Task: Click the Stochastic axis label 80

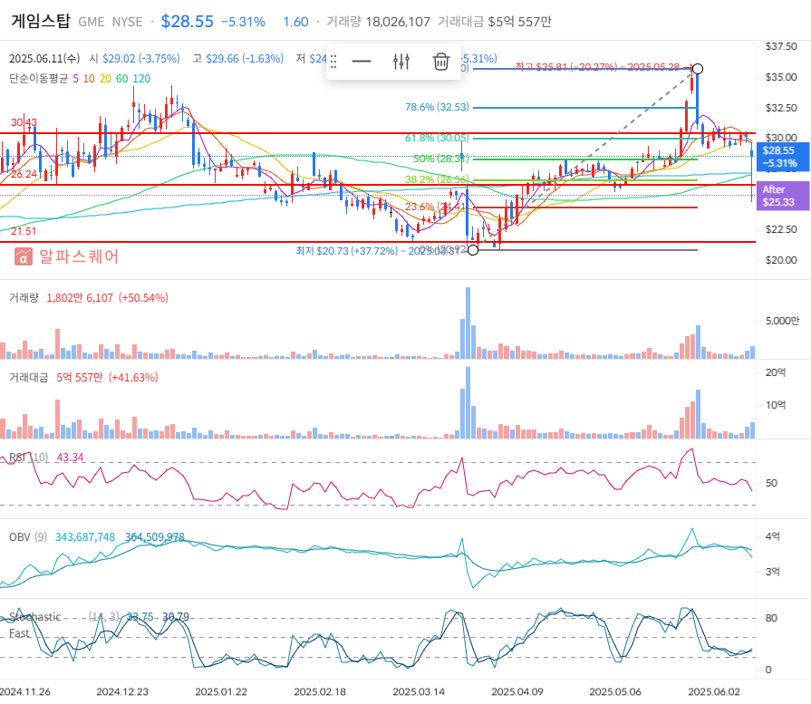Action: (x=771, y=618)
